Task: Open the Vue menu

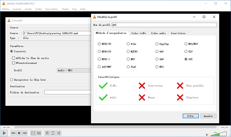Action: pyautogui.click(x=74, y=9)
